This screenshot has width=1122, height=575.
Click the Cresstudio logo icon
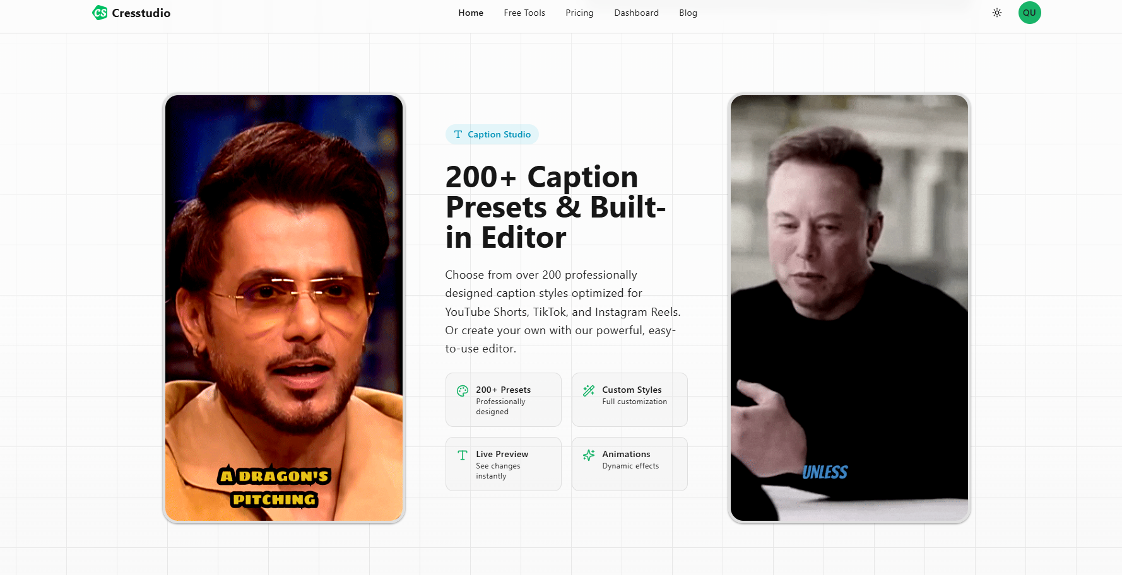(100, 13)
